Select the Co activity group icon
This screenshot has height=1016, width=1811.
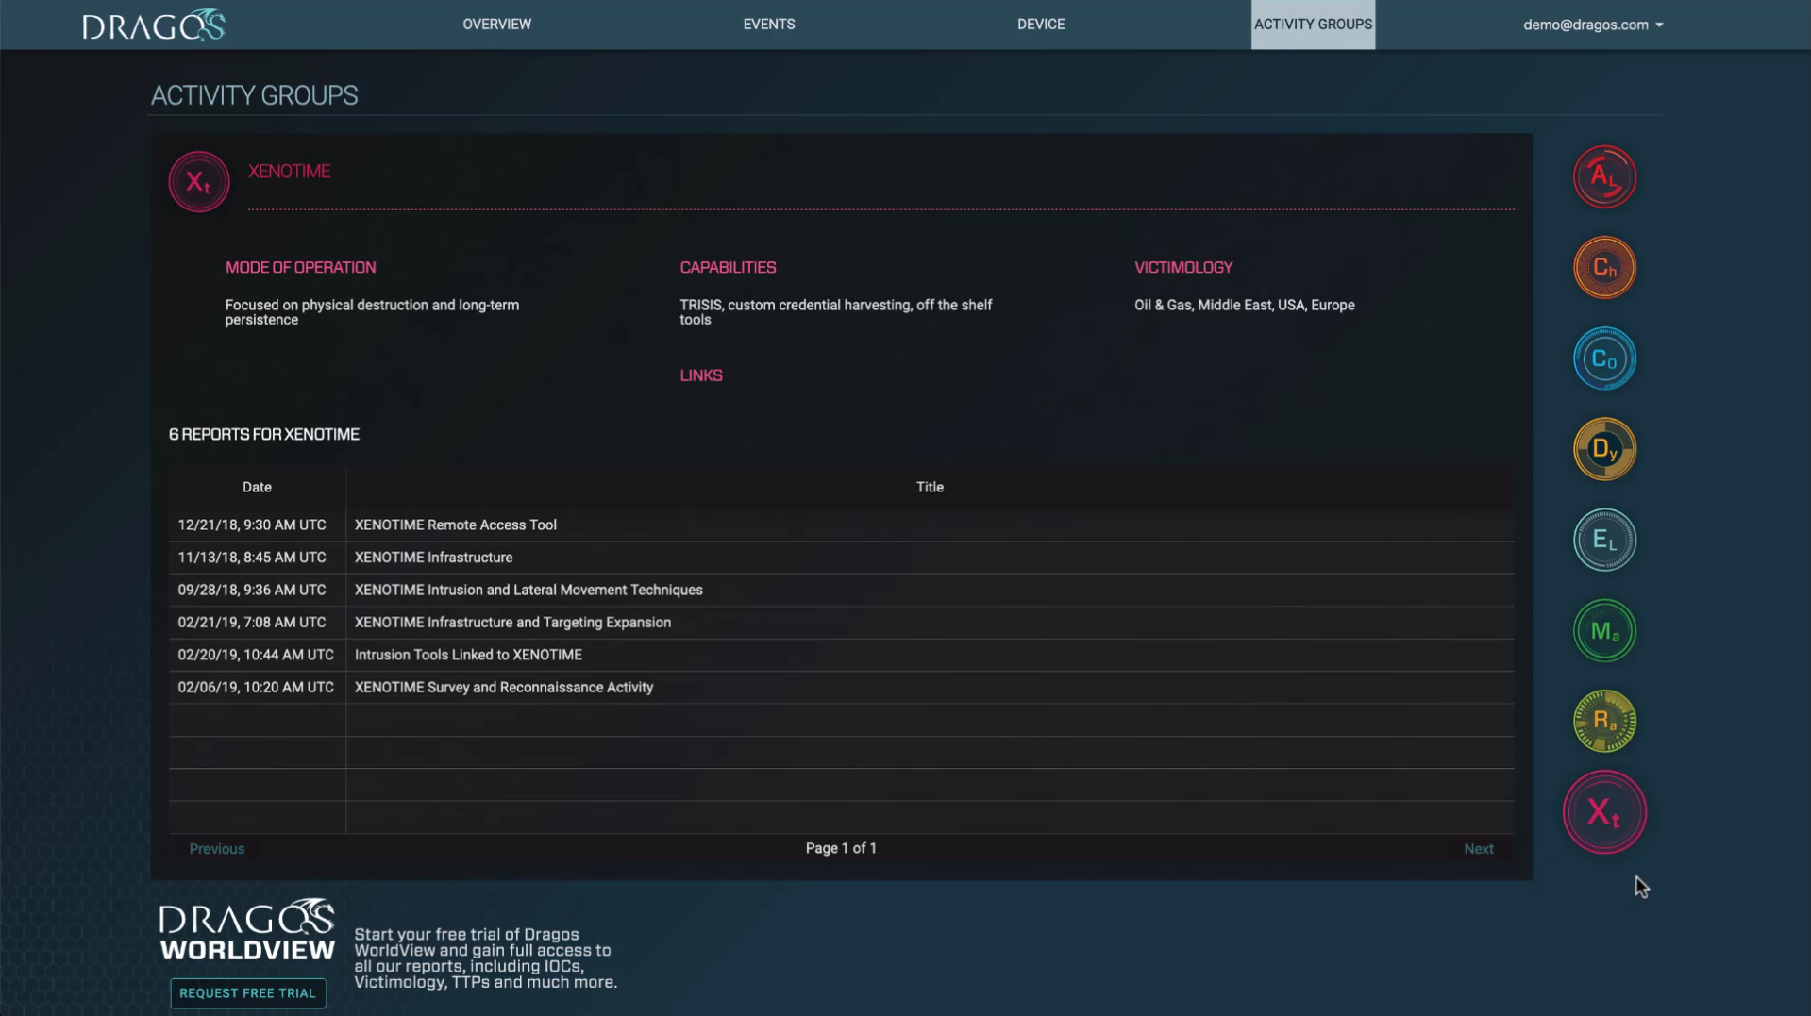[x=1604, y=358]
